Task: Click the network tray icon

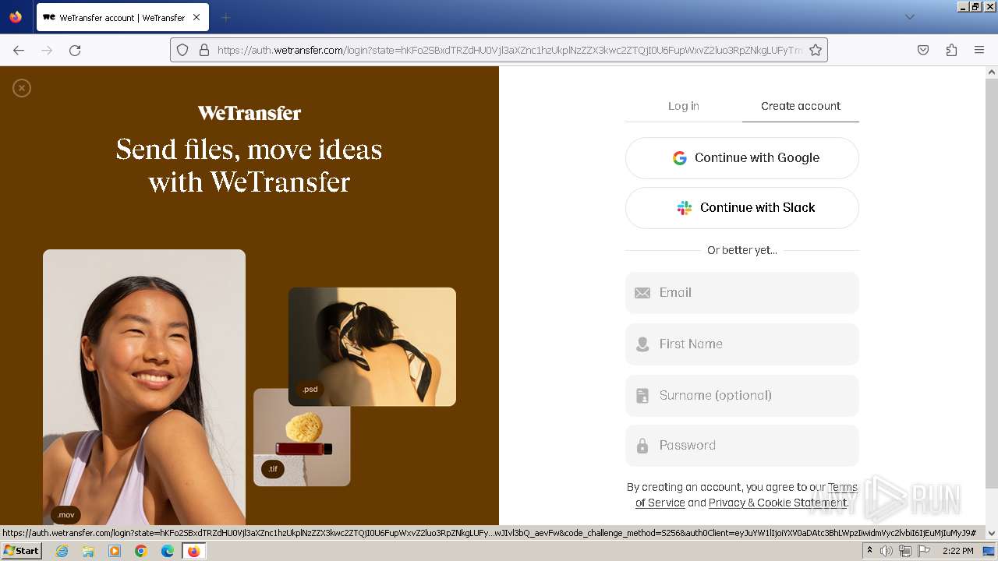Action: tap(905, 551)
